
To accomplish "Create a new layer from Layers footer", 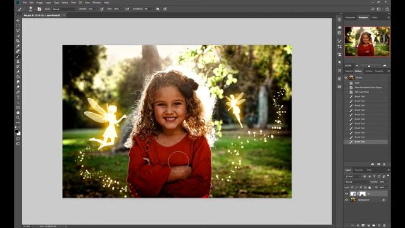I will pos(379,225).
